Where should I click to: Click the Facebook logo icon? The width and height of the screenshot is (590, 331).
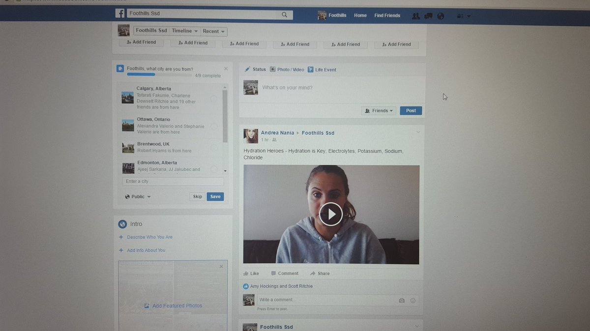[120, 14]
